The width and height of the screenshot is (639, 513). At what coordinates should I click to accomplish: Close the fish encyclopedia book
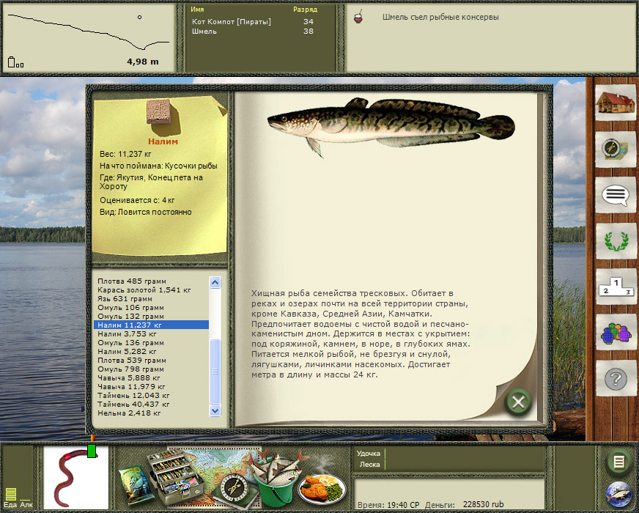point(518,401)
